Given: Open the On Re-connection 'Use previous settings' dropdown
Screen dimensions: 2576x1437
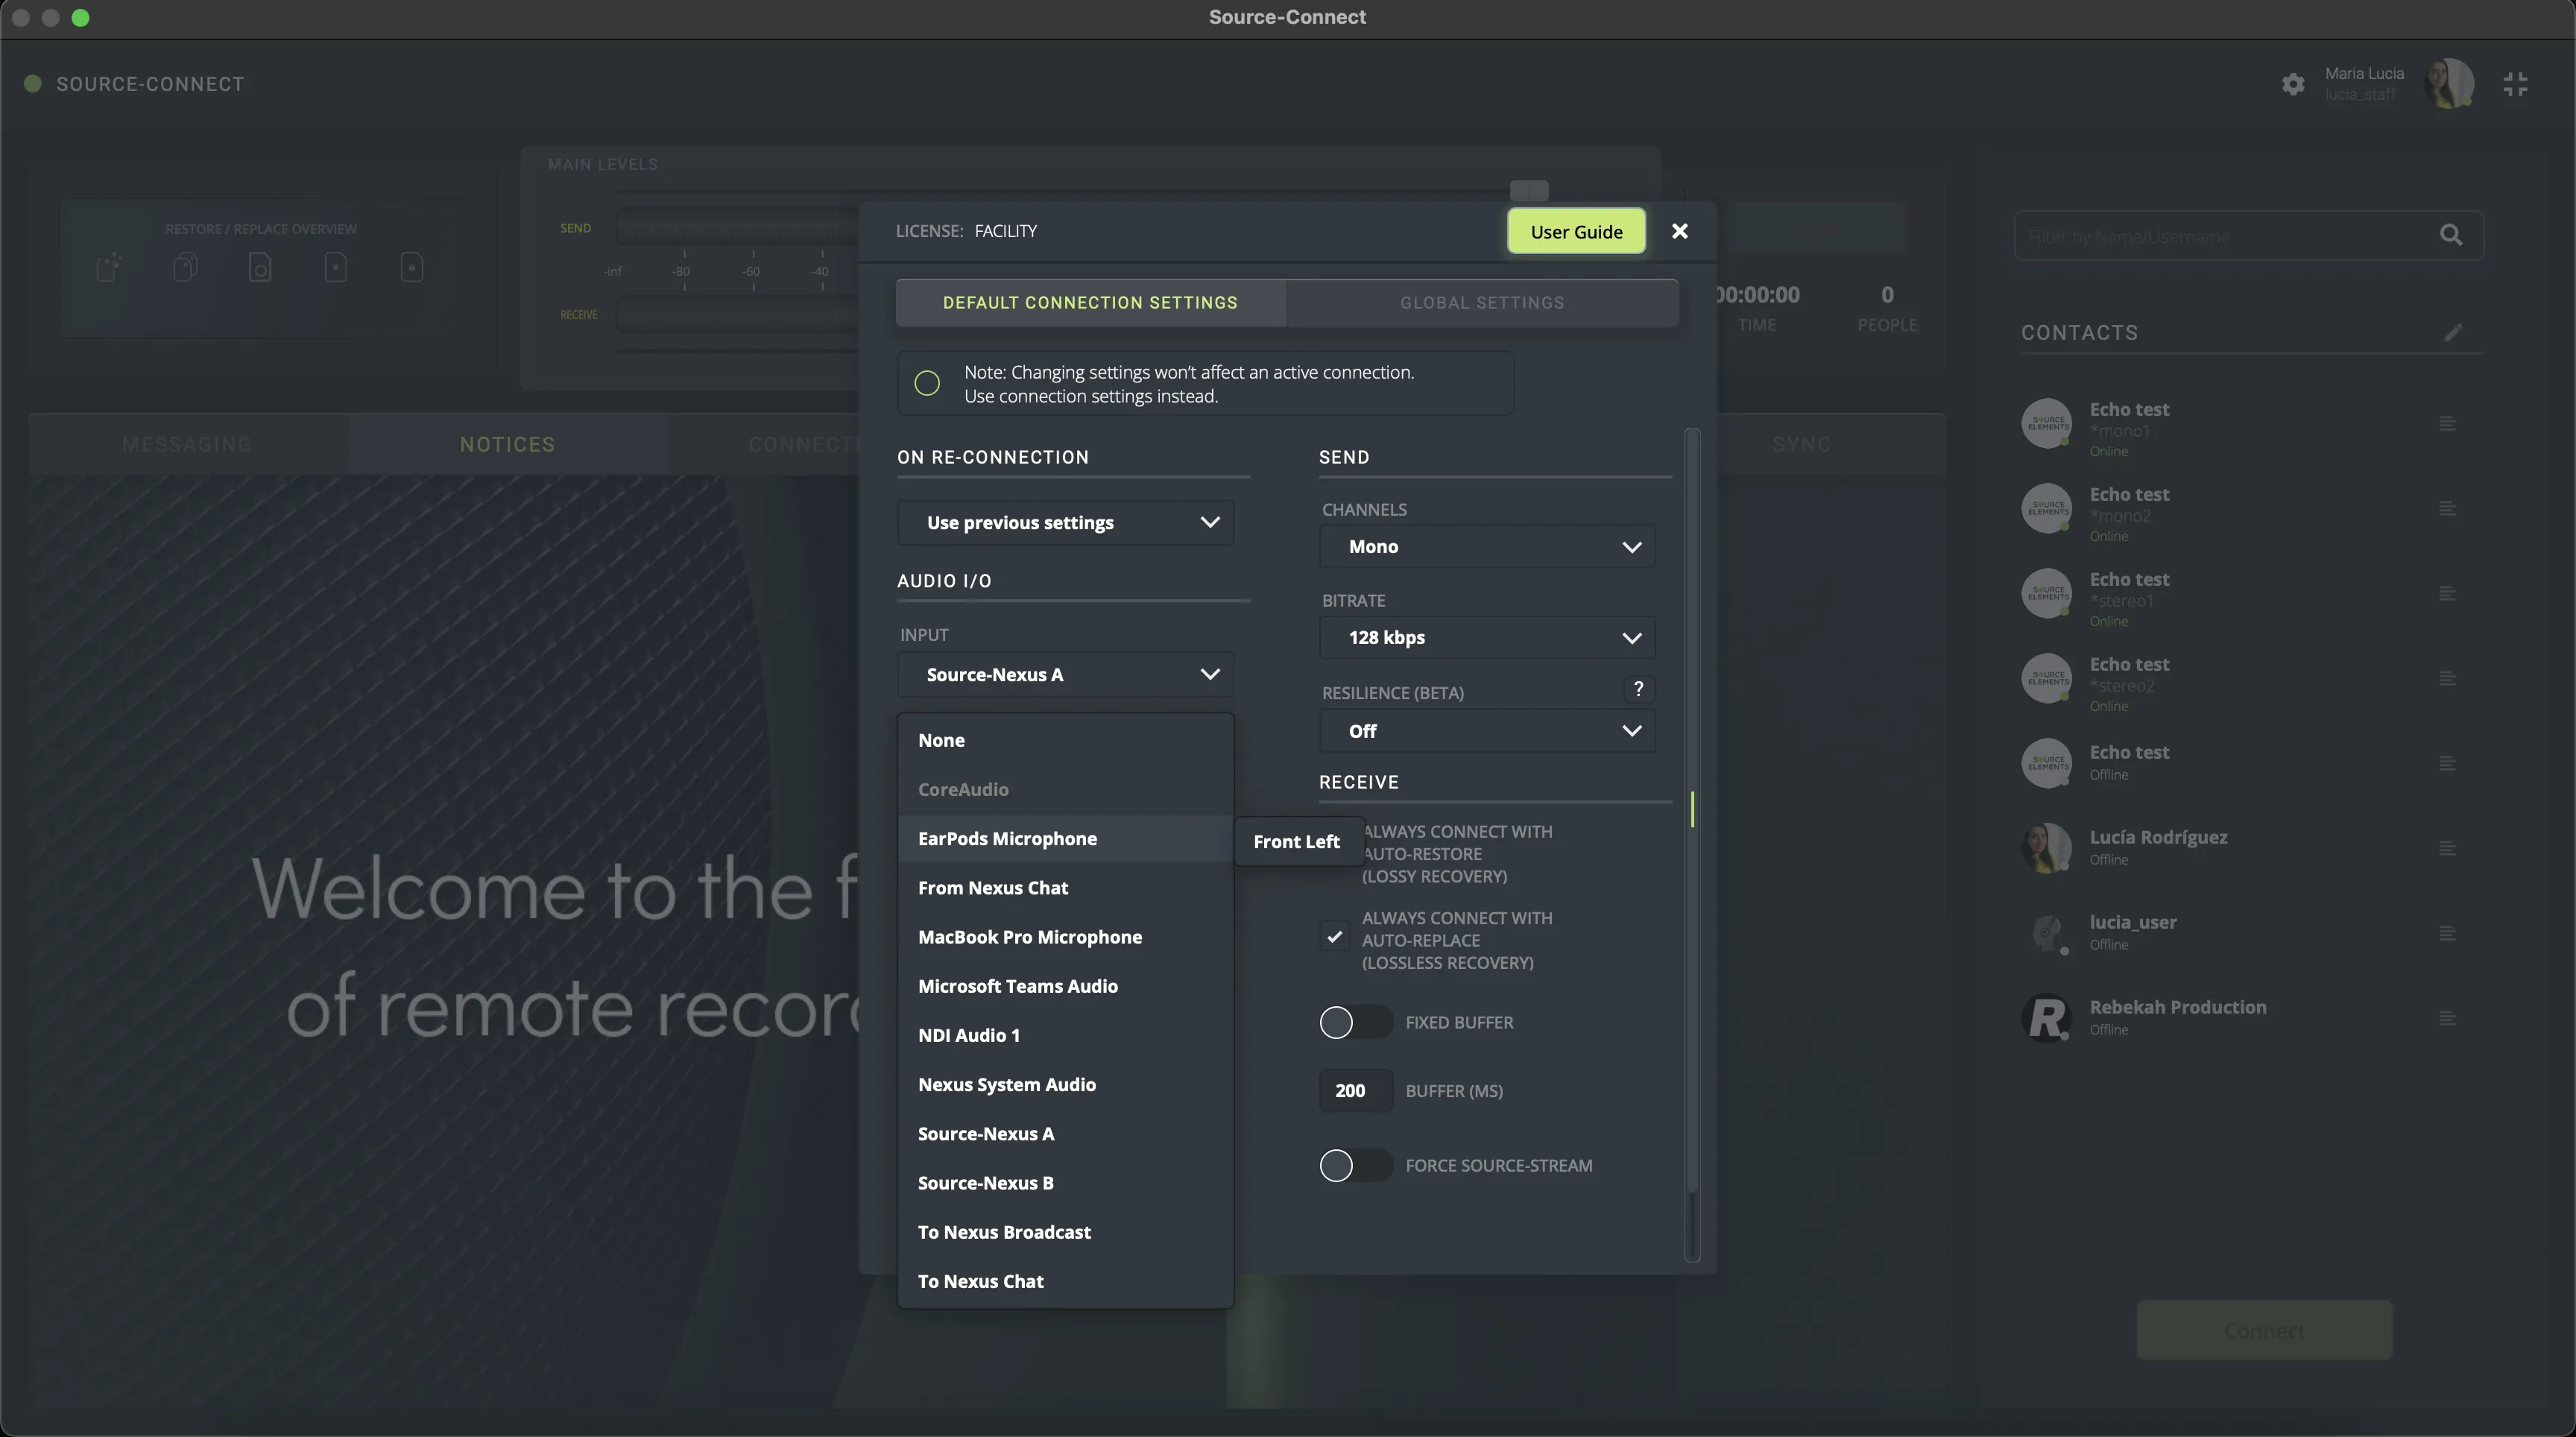Looking at the screenshot, I should tap(1066, 523).
